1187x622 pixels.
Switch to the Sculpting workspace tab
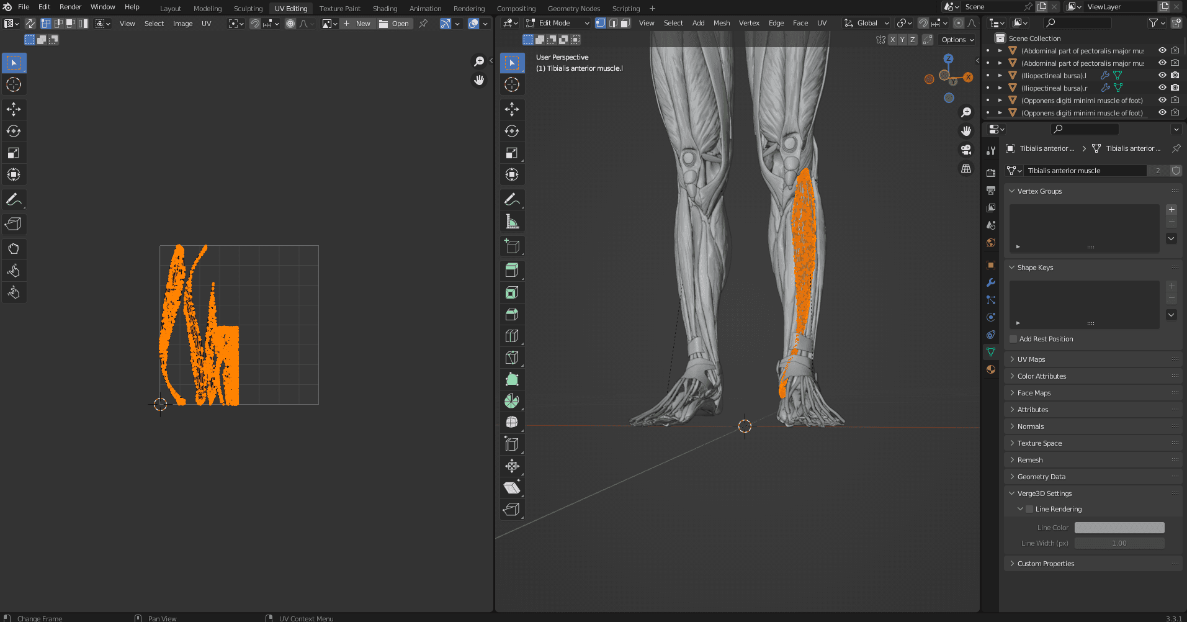pos(248,9)
